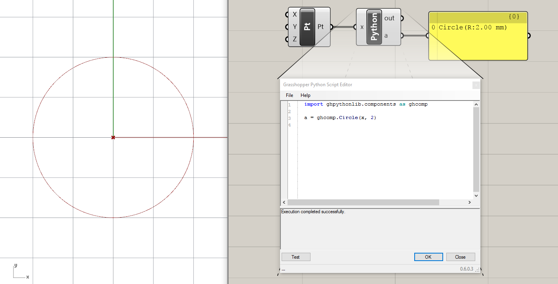Open the File menu in the script editor
This screenshot has width=558, height=284.
pyautogui.click(x=289, y=95)
